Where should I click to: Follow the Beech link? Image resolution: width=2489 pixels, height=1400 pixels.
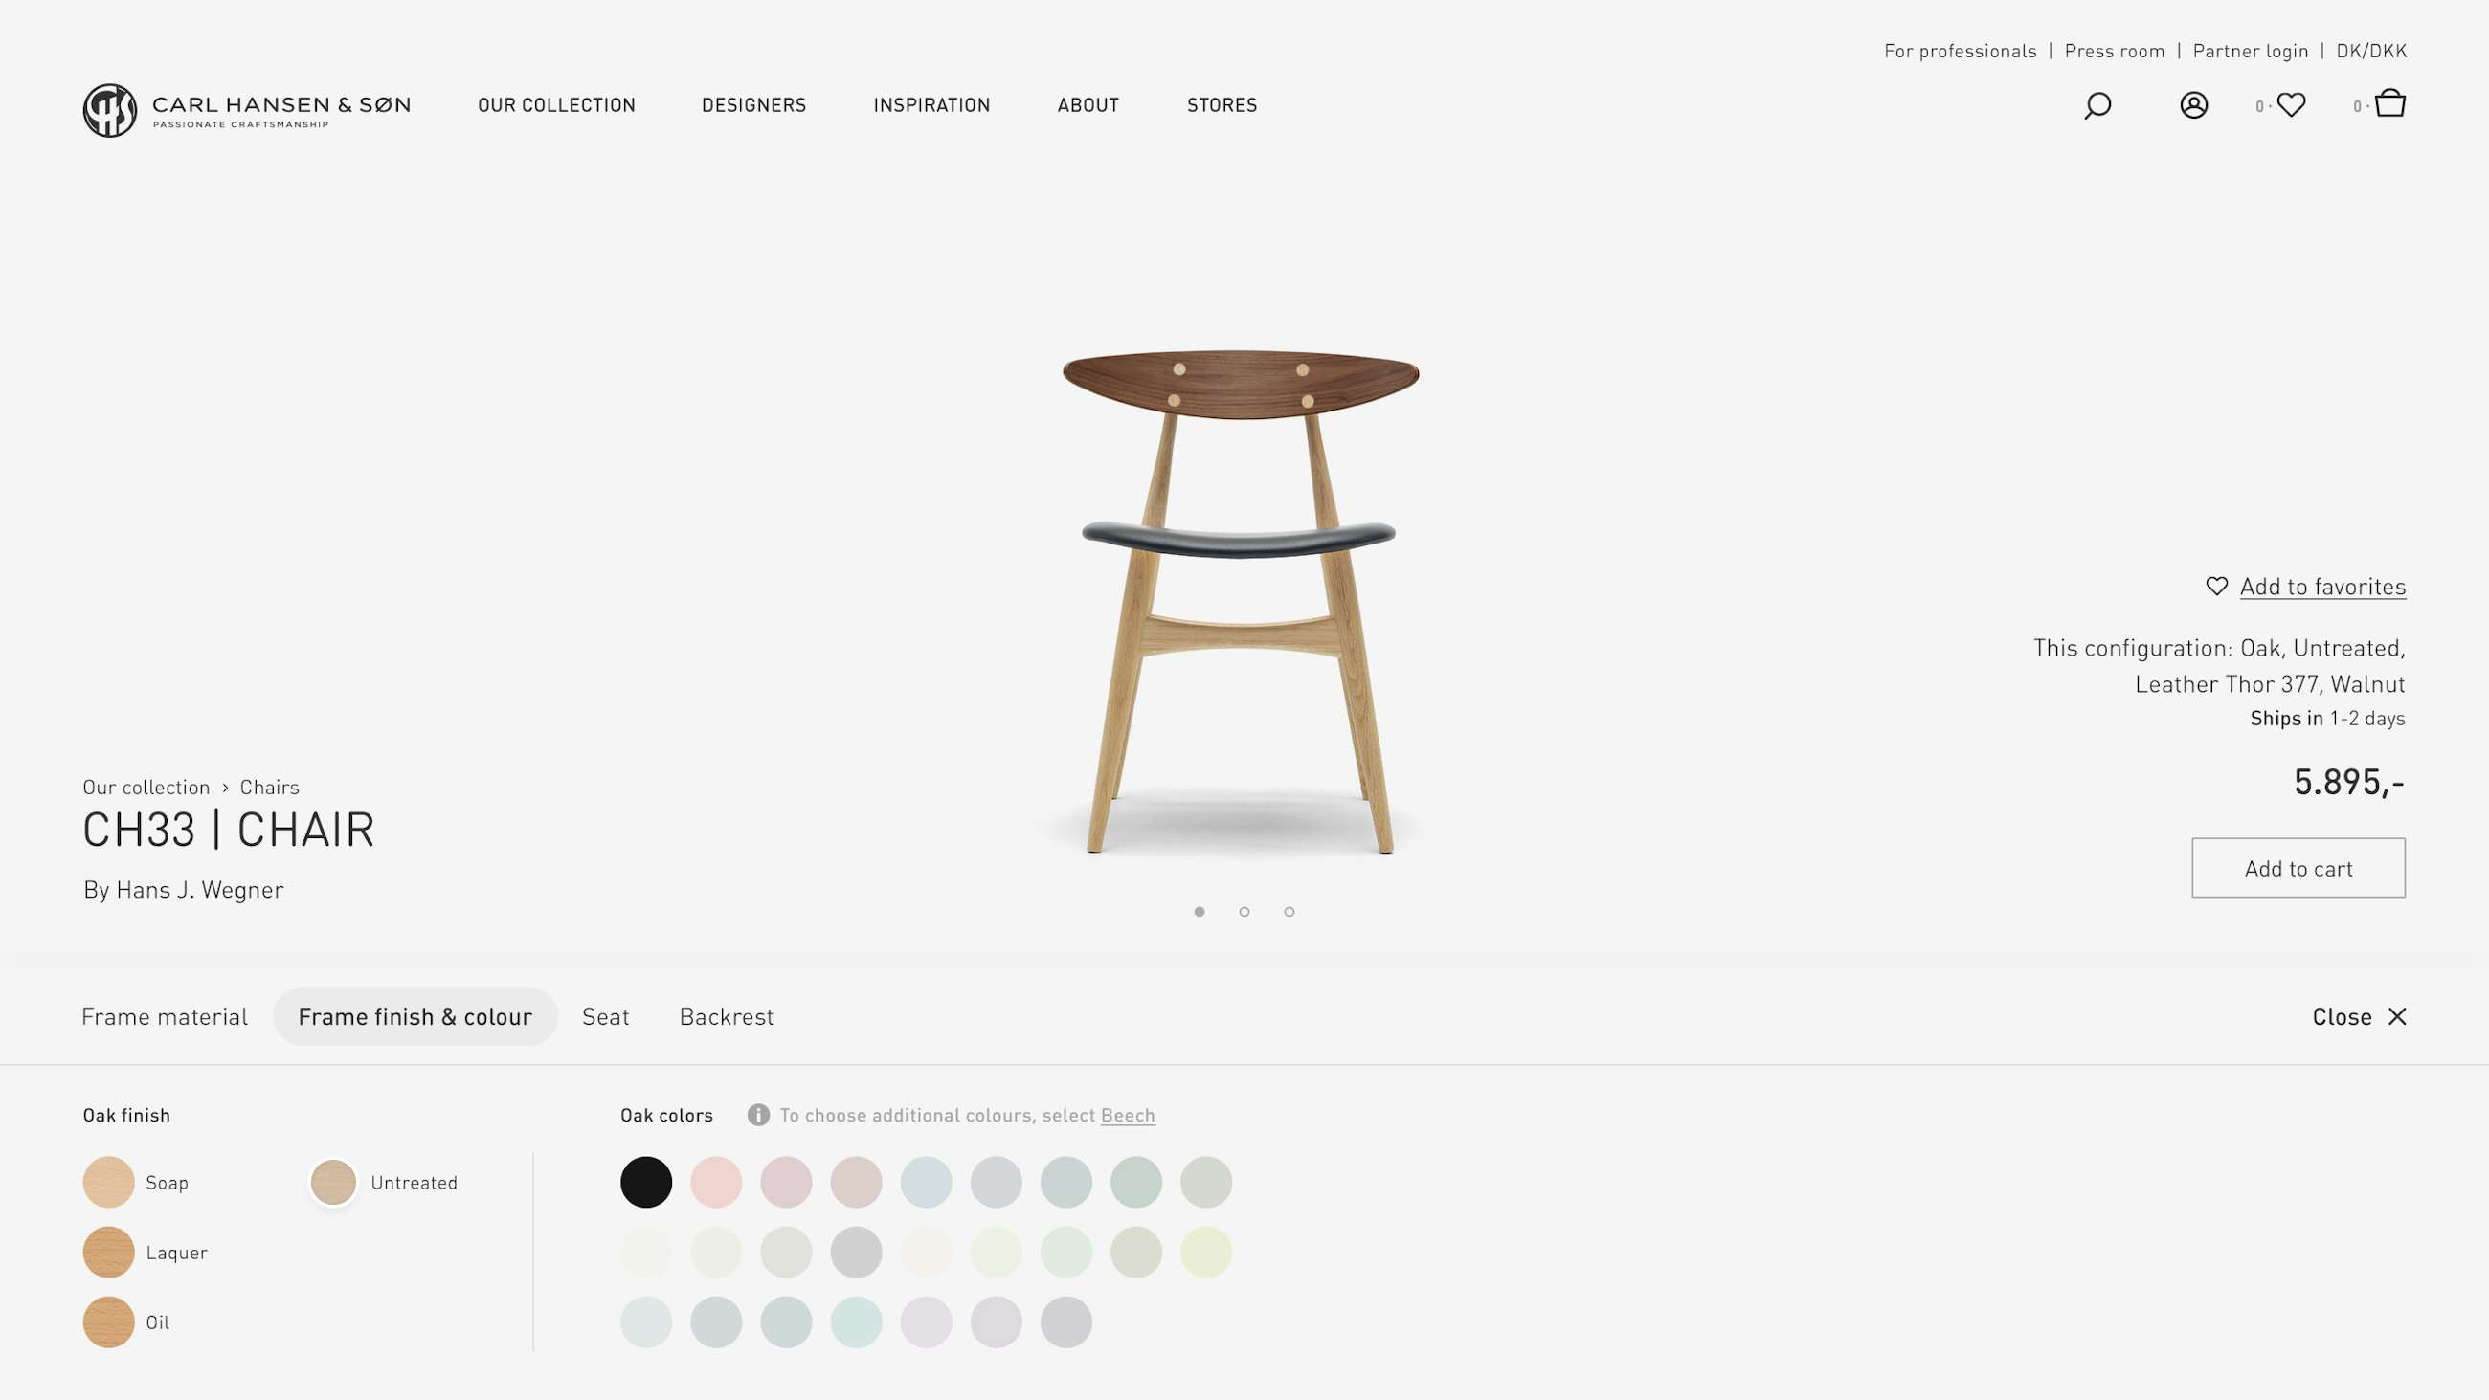[x=1128, y=1115]
